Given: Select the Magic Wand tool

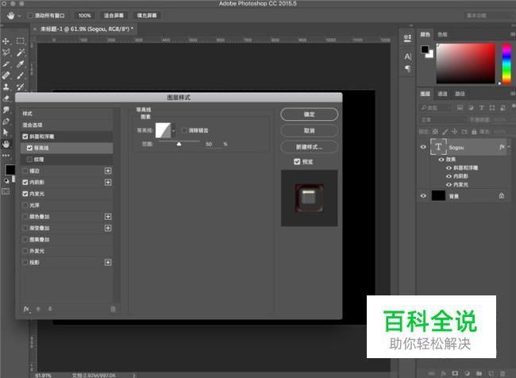Looking at the screenshot, I should (21, 52).
